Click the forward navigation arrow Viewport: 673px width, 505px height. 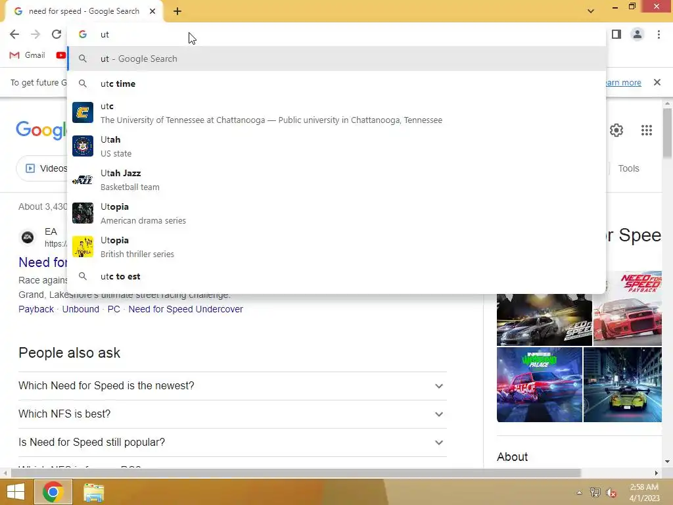(x=35, y=34)
